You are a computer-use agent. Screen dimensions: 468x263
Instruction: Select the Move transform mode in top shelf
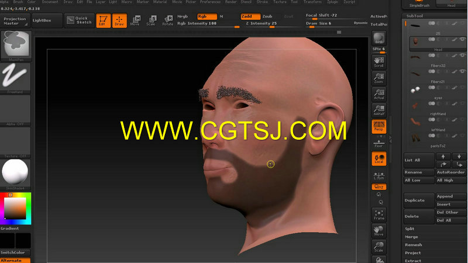[135, 20]
